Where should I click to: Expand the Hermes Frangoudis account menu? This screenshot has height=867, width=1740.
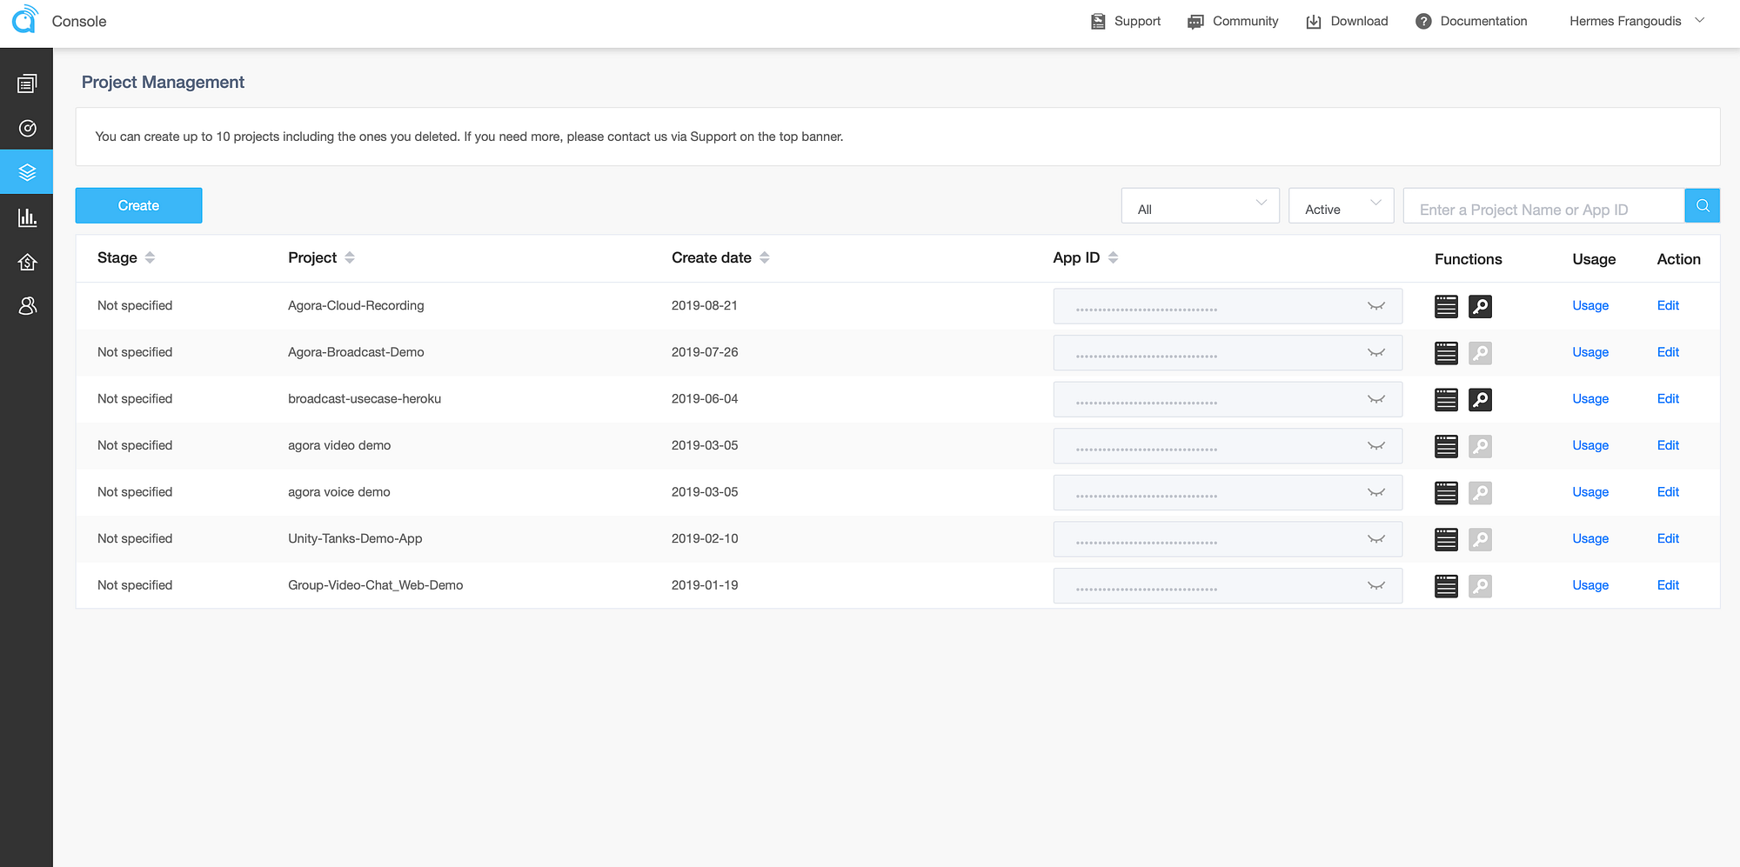coord(1636,21)
